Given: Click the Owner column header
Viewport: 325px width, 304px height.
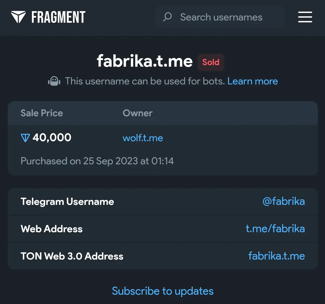Looking at the screenshot, I should click(138, 113).
